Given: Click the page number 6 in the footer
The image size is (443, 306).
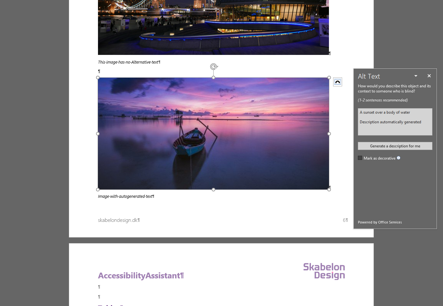Looking at the screenshot, I should point(344,220).
